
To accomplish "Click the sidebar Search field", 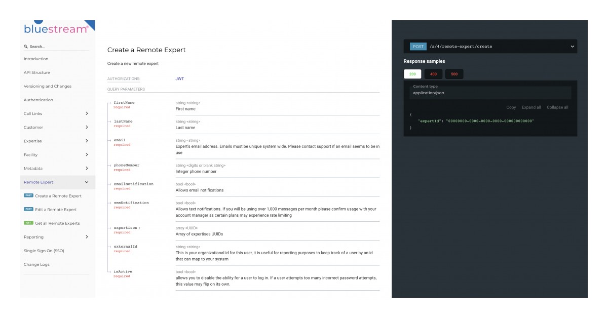I will 51,46.
